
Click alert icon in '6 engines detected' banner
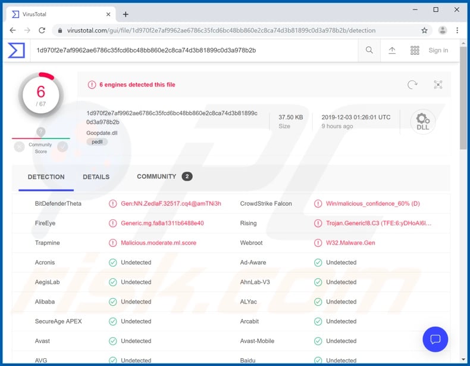coord(92,85)
